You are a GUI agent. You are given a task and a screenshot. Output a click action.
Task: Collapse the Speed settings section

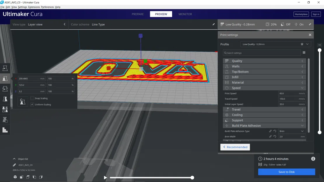(x=264, y=88)
